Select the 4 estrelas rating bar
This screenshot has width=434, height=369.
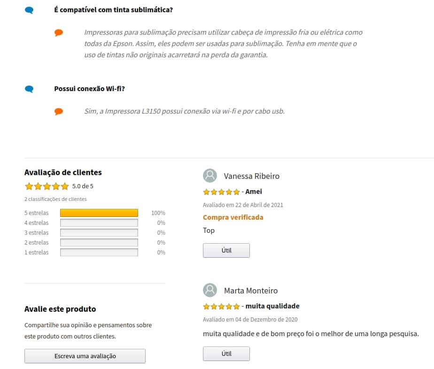(x=99, y=223)
